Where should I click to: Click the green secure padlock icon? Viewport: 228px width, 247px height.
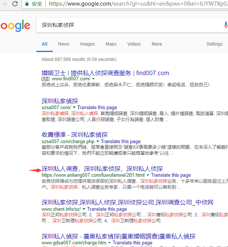pos(27,4)
